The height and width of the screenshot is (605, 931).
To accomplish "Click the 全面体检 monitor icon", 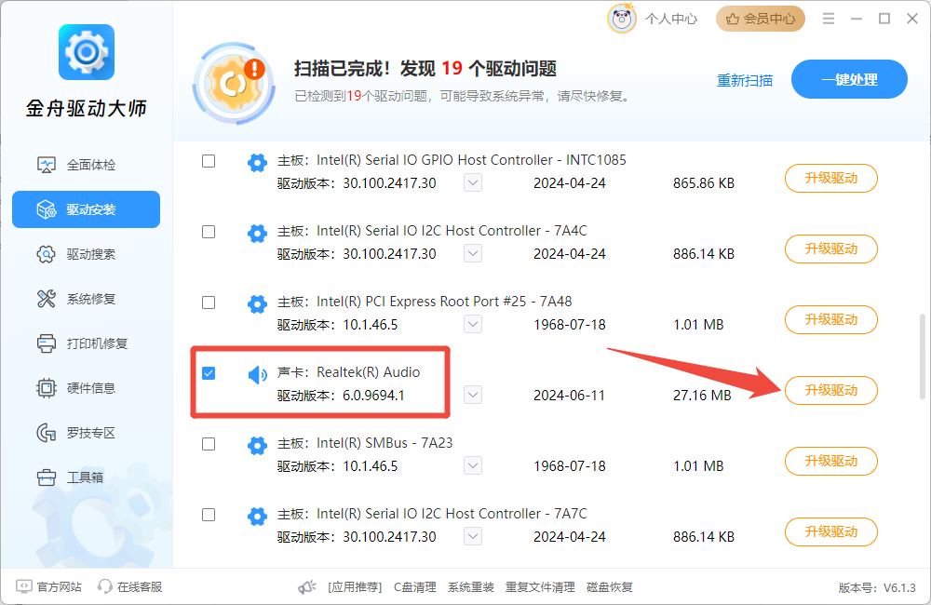I will click(47, 165).
